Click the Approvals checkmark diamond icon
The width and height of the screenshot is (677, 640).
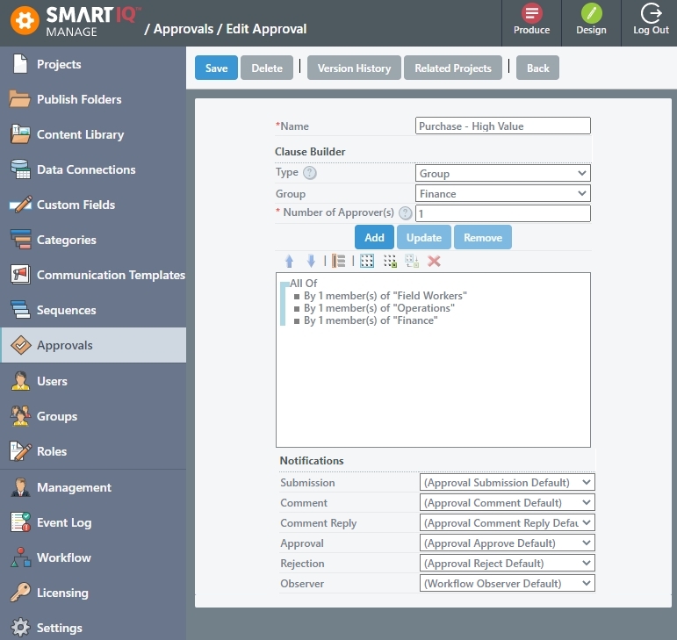pos(21,345)
